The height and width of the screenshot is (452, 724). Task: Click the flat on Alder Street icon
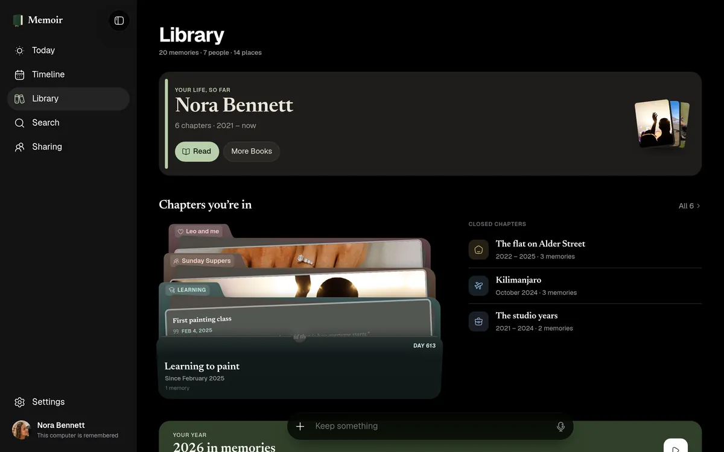pos(478,250)
